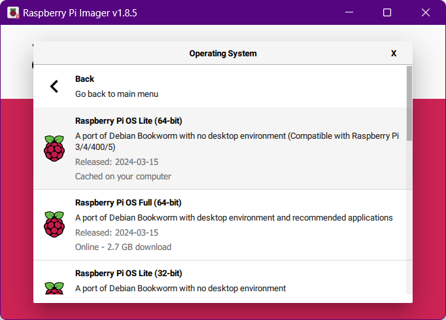Select Raspberry Pi OS Lite (32-bit) title
446x320 pixels.
129,273
